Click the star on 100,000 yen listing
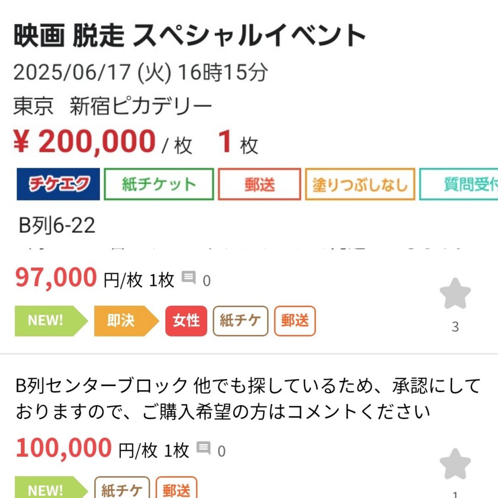This screenshot has width=498, height=498. pyautogui.click(x=455, y=464)
